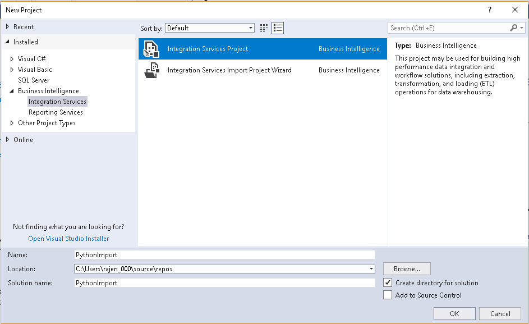
Task: Expand the Recent node
Action: point(7,26)
